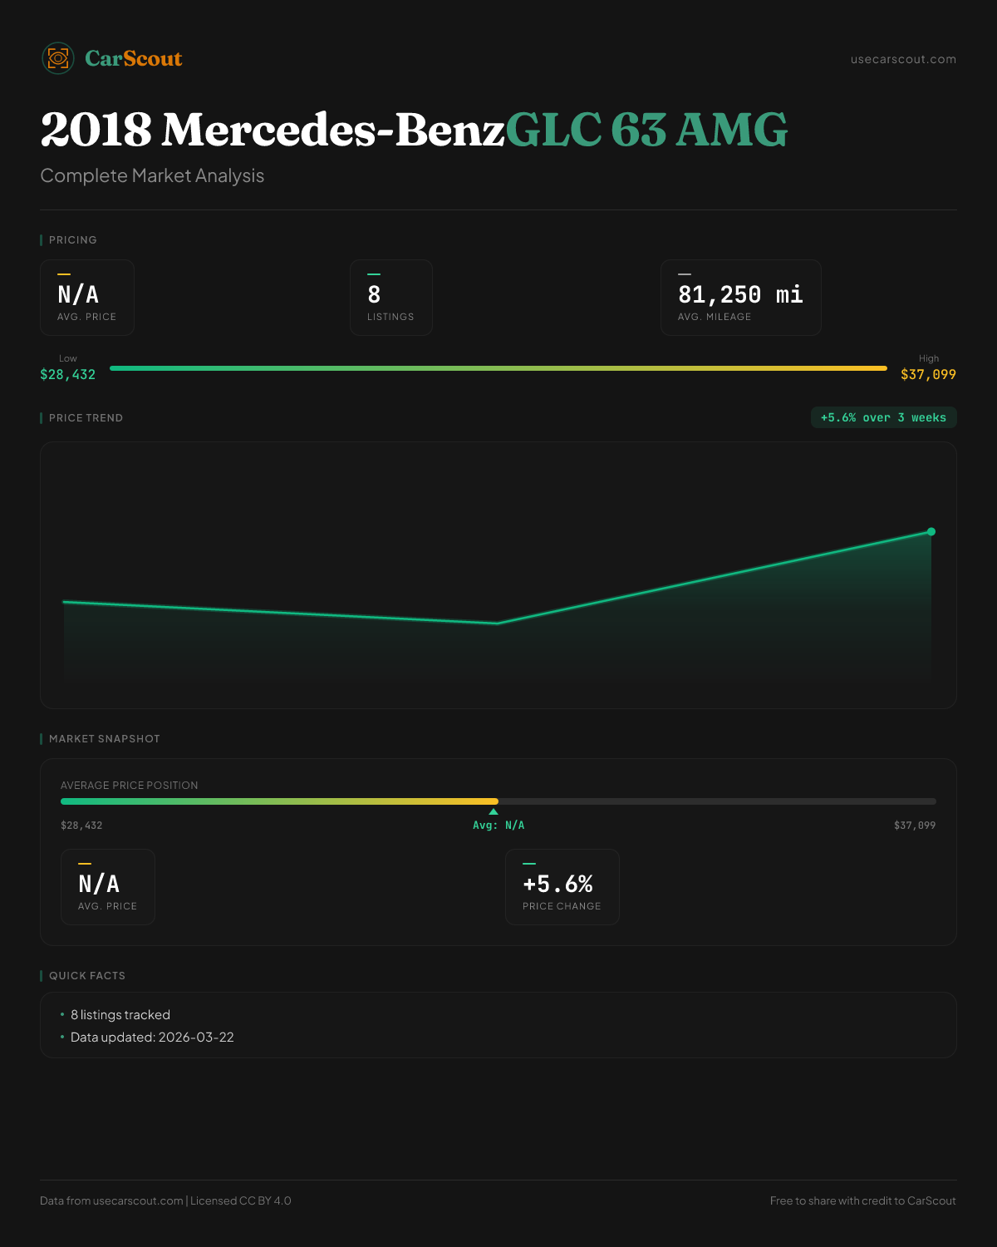Click the +5.6% over 3 weeks badge

[x=883, y=417]
